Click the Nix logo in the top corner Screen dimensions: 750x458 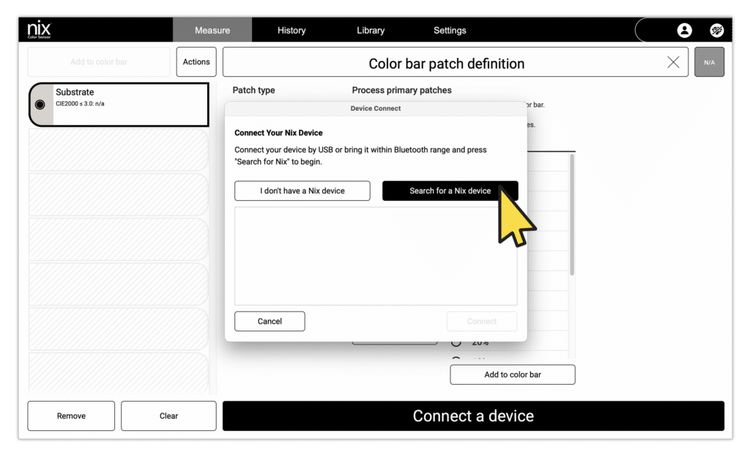(x=38, y=29)
